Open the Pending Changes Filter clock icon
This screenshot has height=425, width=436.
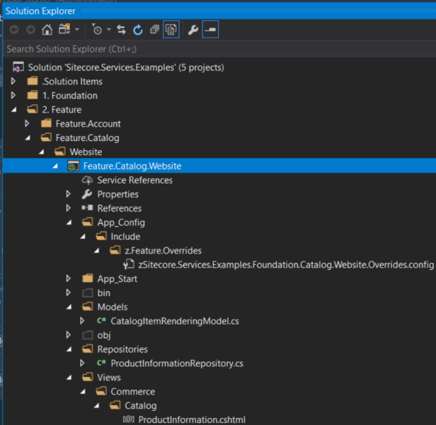pyautogui.click(x=96, y=29)
